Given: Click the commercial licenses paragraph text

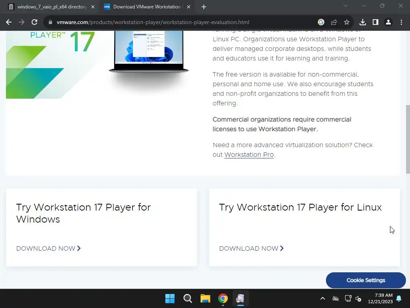Looking at the screenshot, I should coord(282,124).
